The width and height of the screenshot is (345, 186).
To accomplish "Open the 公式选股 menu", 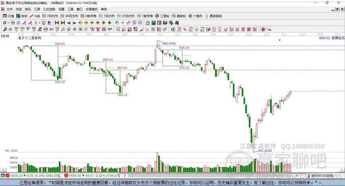I will 49,9.
